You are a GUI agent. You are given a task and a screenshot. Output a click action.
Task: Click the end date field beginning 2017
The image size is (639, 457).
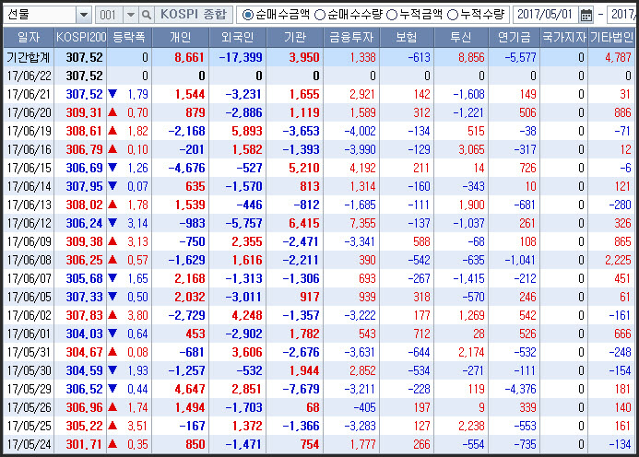click(x=622, y=15)
